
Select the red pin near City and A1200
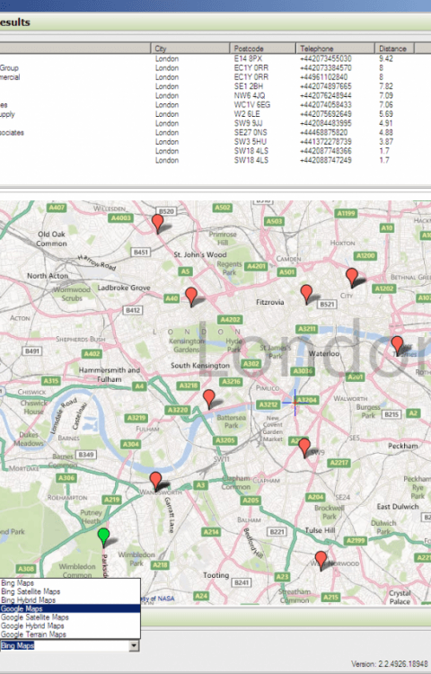click(352, 277)
